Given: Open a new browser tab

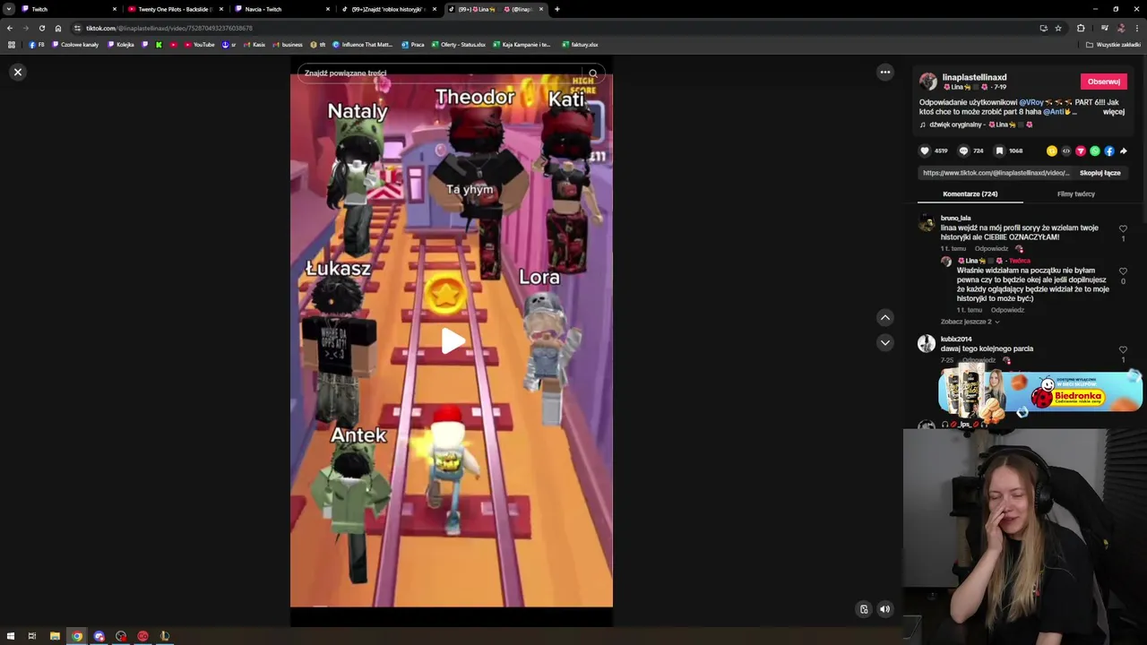Looking at the screenshot, I should 557,9.
